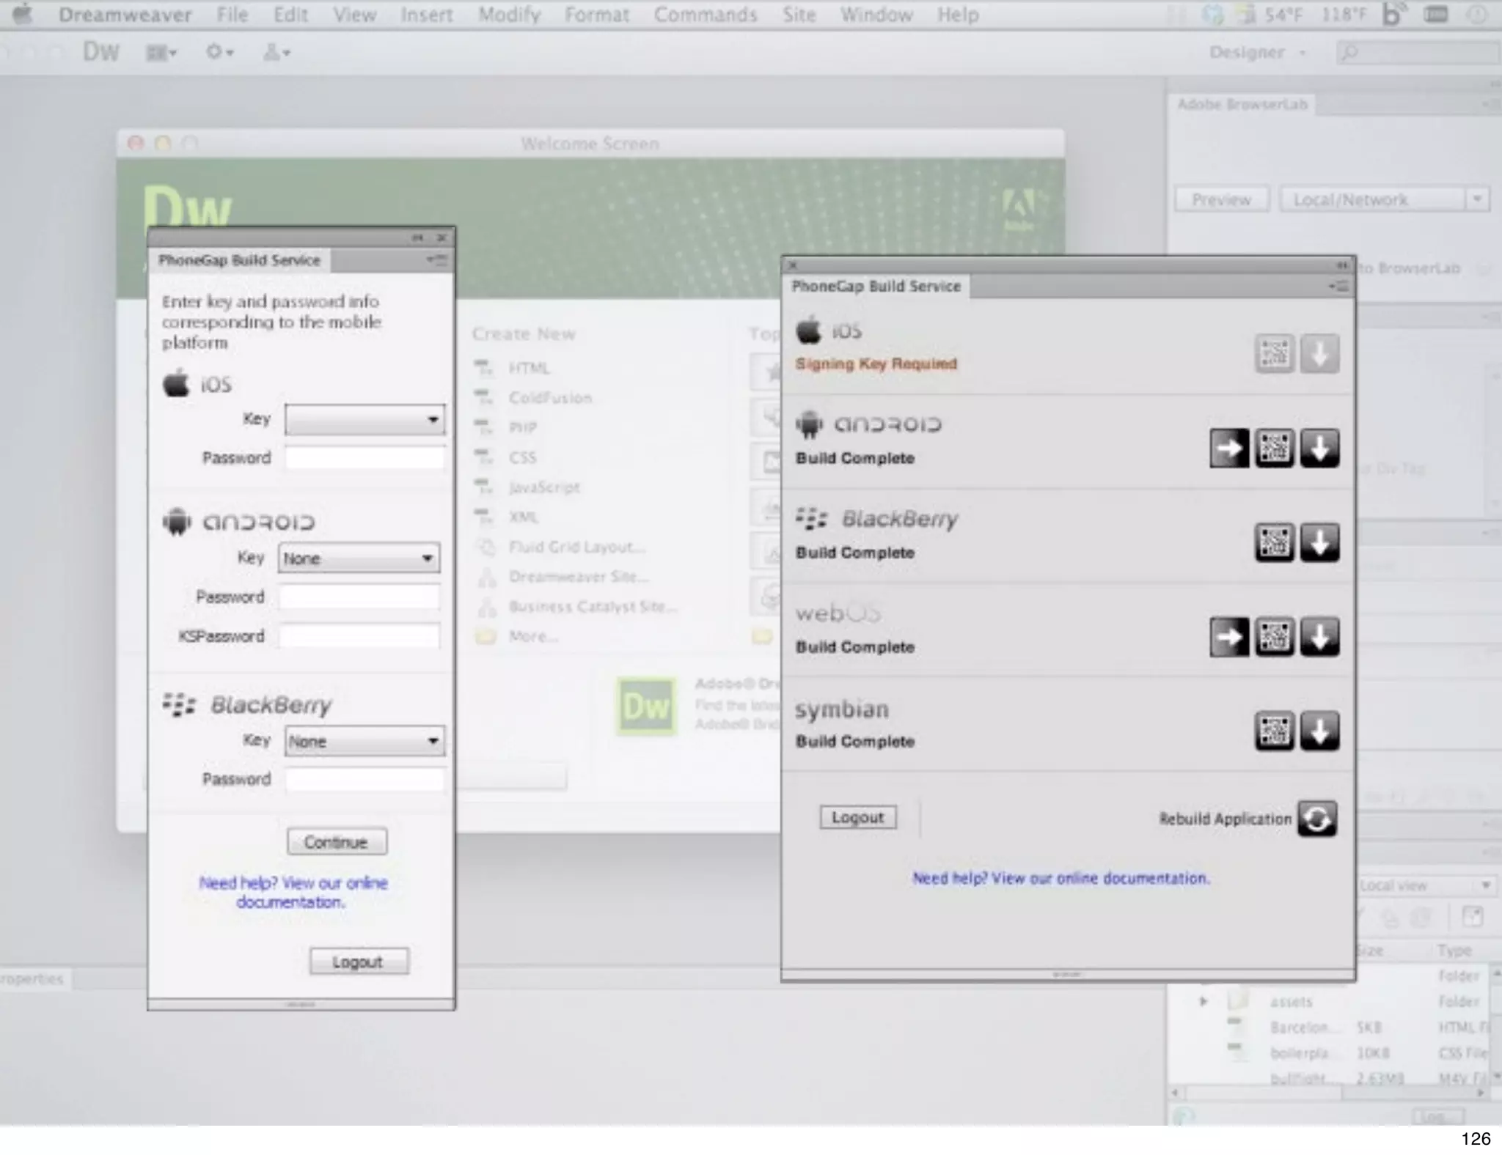Click Rebuild Application refresh icon
The image size is (1502, 1155).
coord(1317,819)
